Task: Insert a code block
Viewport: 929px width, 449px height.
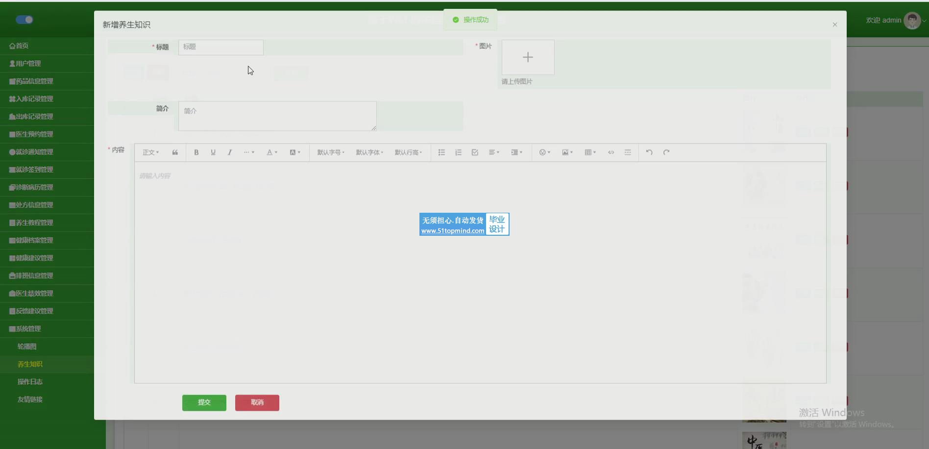Action: pos(611,152)
